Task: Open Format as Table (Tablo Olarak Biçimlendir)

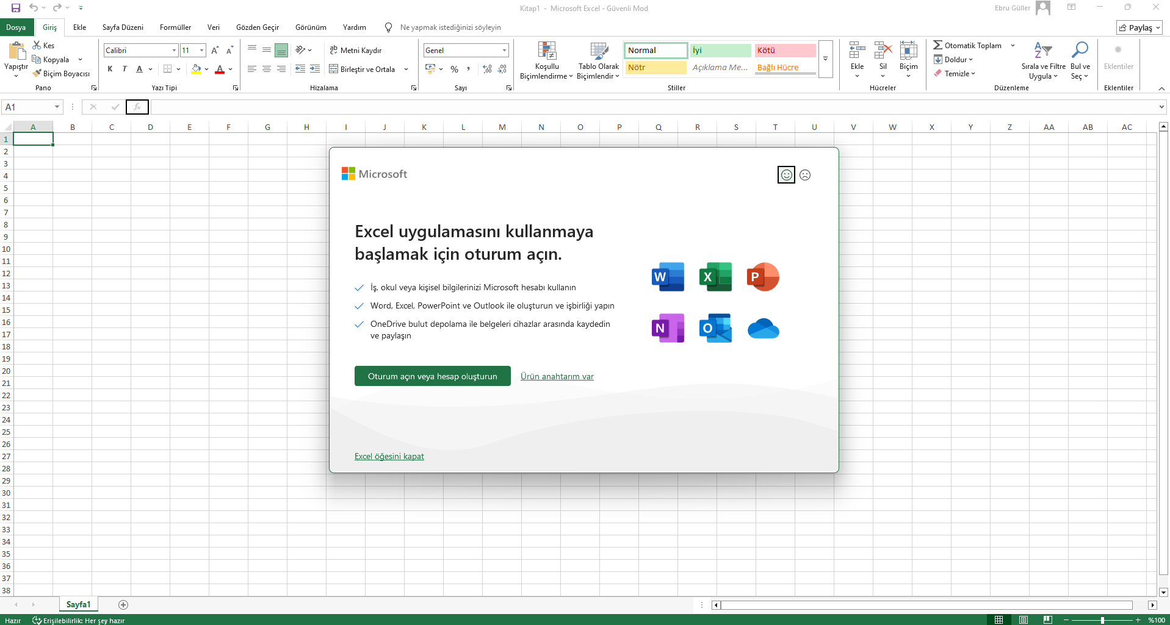Action: [599, 60]
